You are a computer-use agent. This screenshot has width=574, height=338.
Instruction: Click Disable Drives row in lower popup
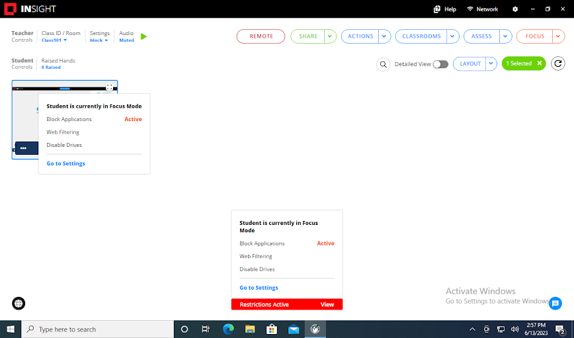tap(286, 269)
